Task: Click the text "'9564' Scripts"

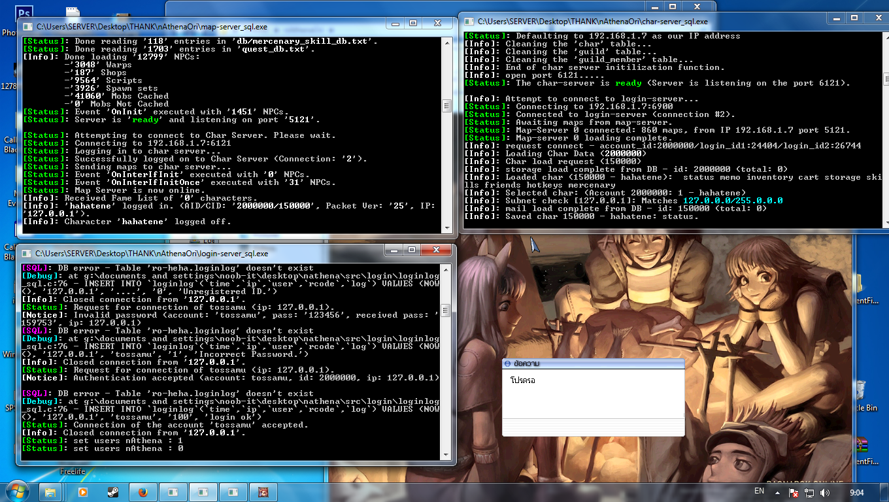Action: coord(103,80)
